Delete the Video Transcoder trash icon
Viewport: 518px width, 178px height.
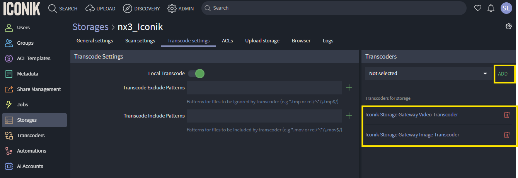506,114
